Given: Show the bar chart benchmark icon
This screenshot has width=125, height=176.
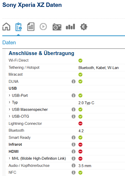Looking at the screenshot, I should click(70, 27).
